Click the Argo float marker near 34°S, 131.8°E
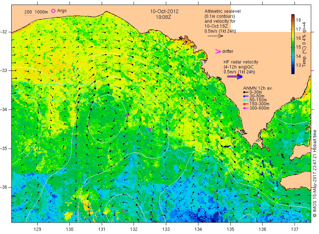319x234 pixels. click(x=127, y=115)
